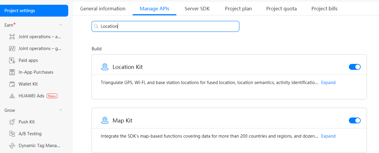The height and width of the screenshot is (153, 379).
Task: Click the In-App Purchases icon
Action: point(12,72)
